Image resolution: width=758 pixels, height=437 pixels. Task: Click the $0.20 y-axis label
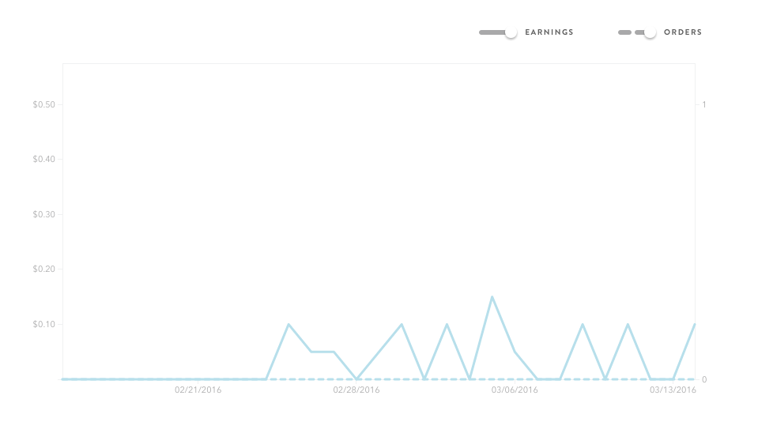point(44,269)
